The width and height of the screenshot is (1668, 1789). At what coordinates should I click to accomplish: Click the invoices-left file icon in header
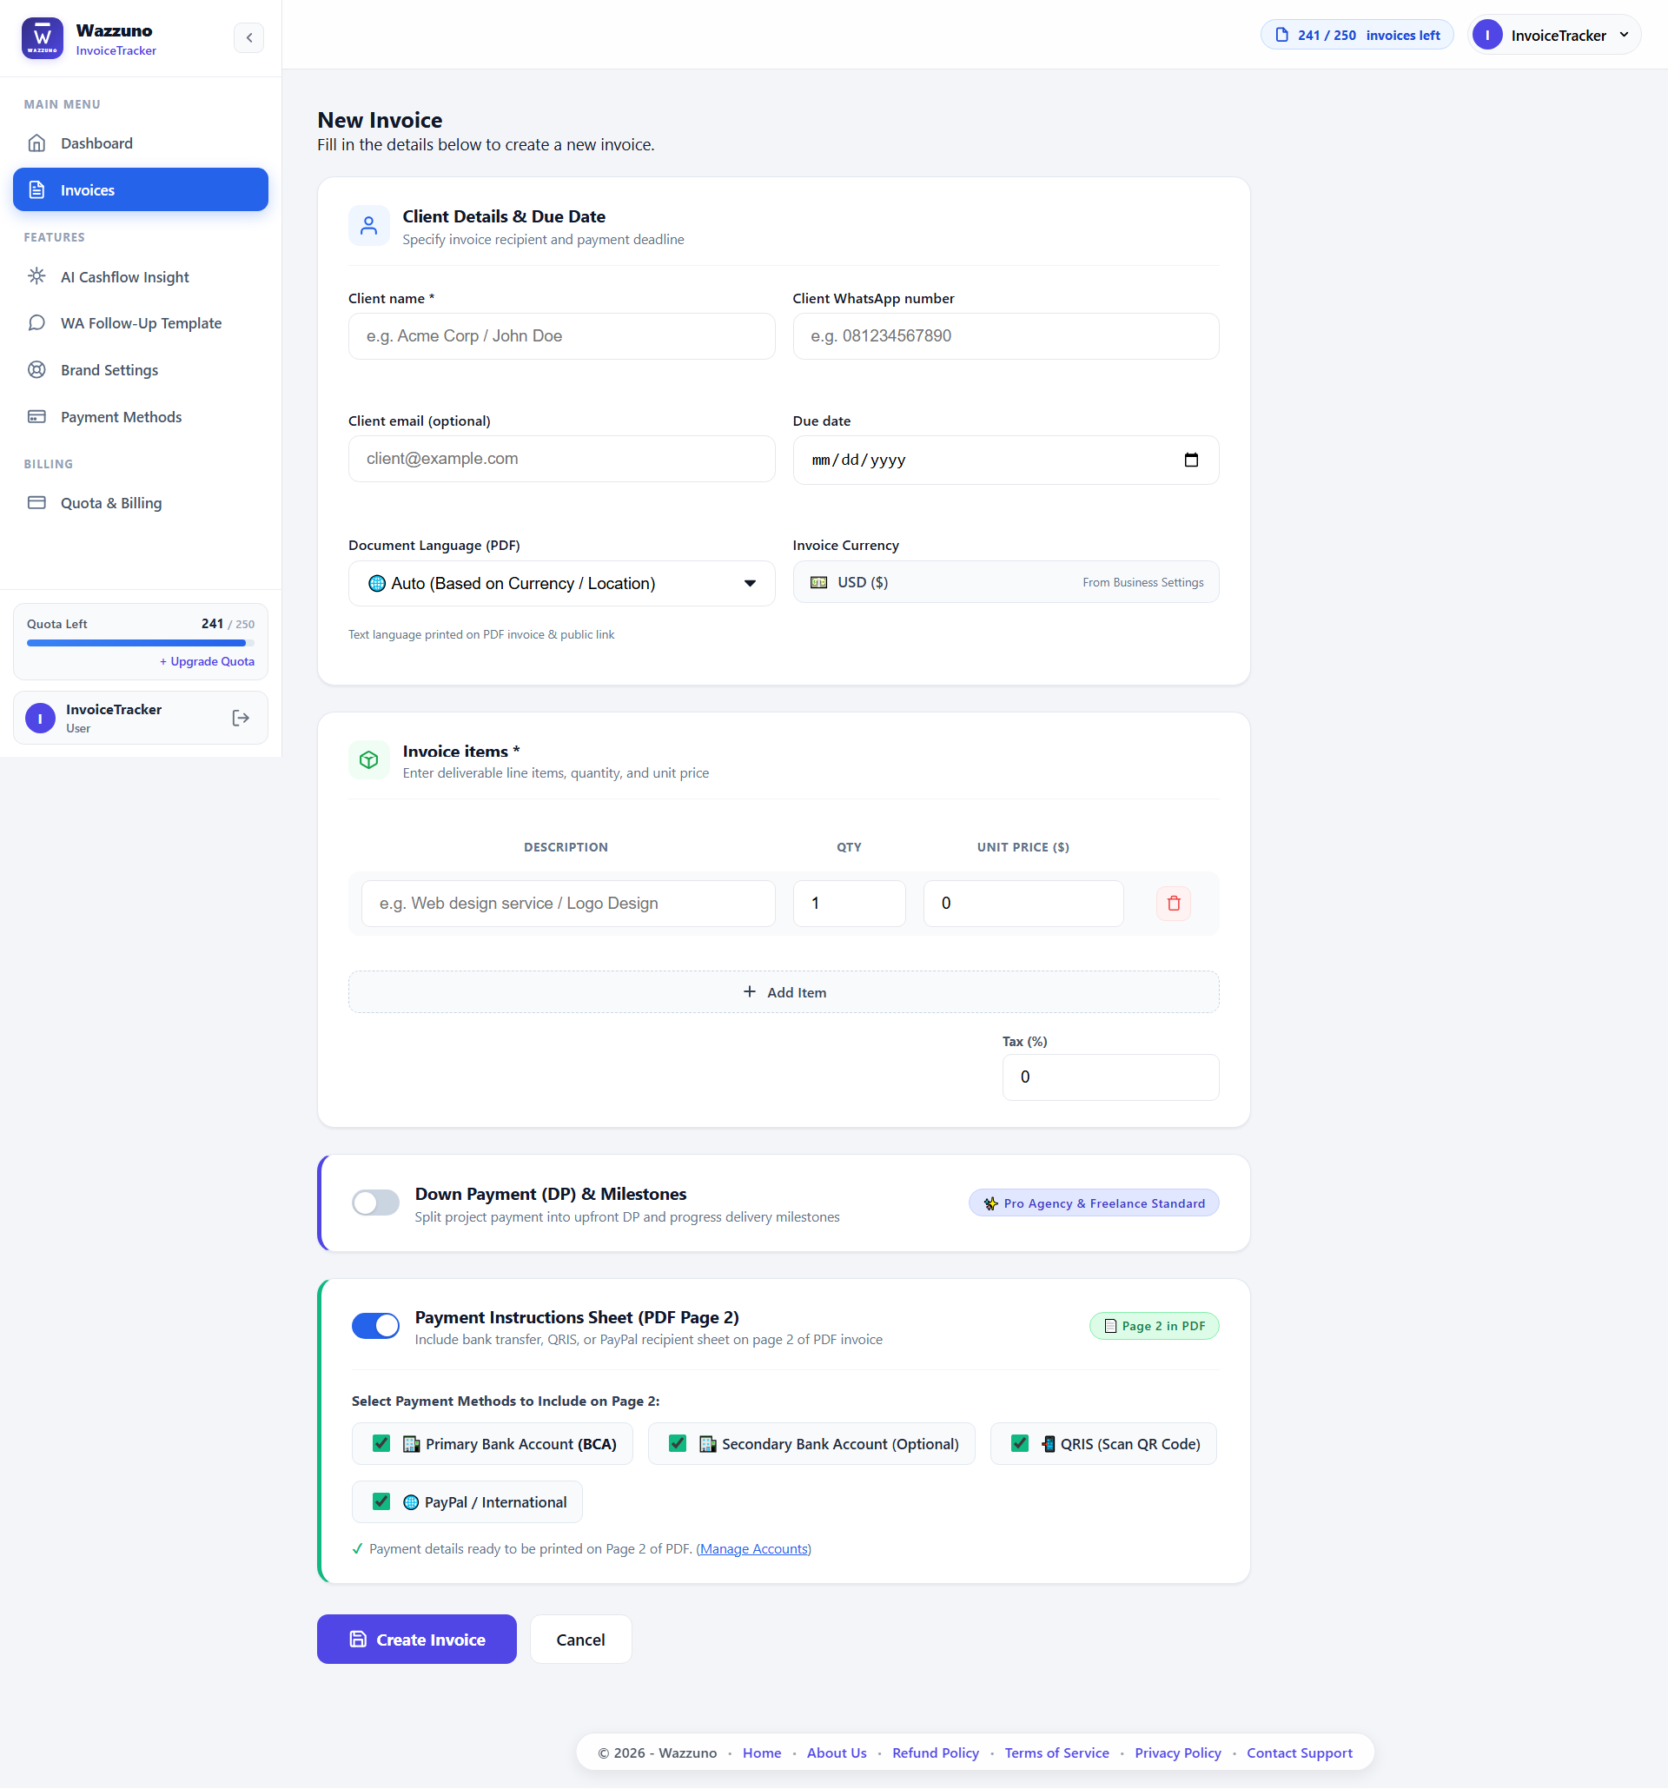[x=1282, y=35]
